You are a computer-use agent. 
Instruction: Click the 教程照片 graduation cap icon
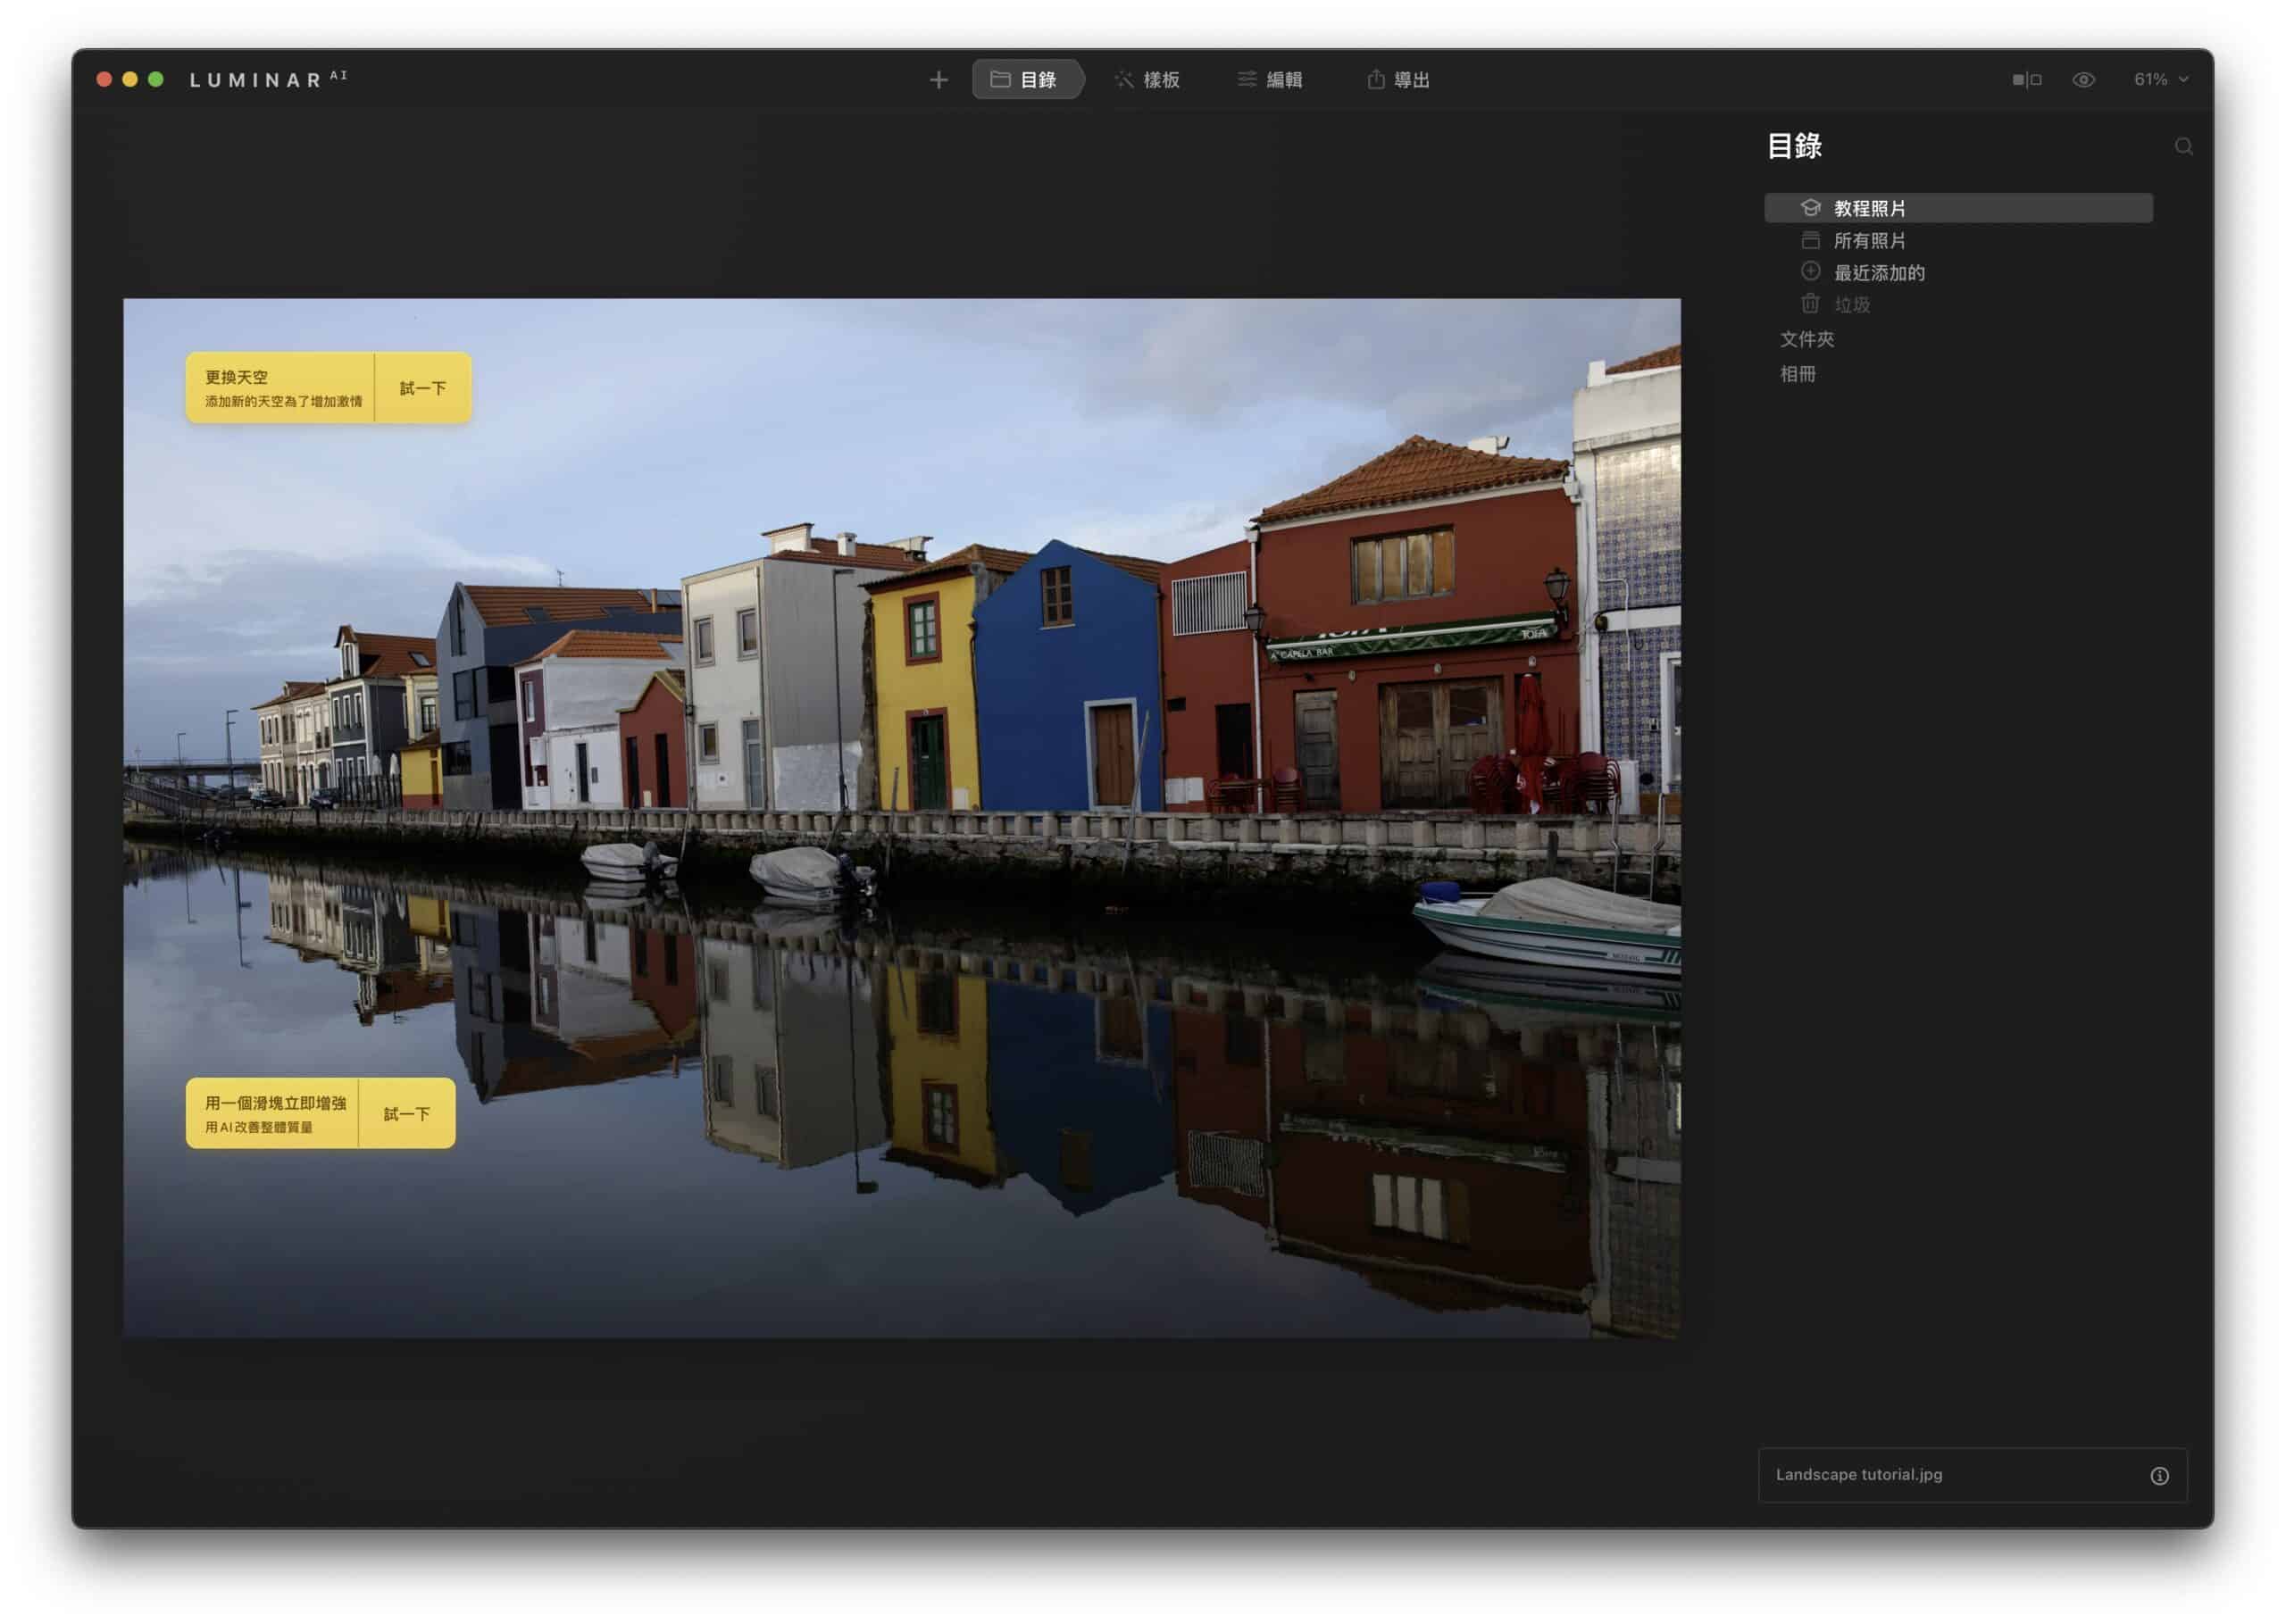tap(1810, 208)
